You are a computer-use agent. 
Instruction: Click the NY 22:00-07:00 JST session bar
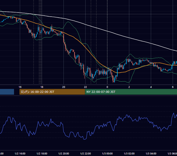click(131, 92)
